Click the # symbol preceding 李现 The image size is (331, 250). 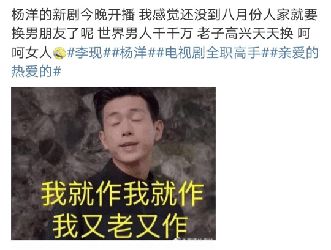pyautogui.click(x=70, y=53)
